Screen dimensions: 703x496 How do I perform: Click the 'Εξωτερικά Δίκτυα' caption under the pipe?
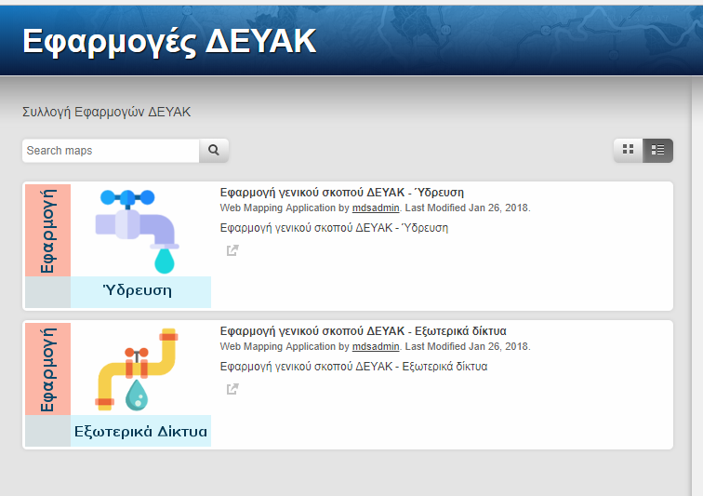click(x=140, y=431)
